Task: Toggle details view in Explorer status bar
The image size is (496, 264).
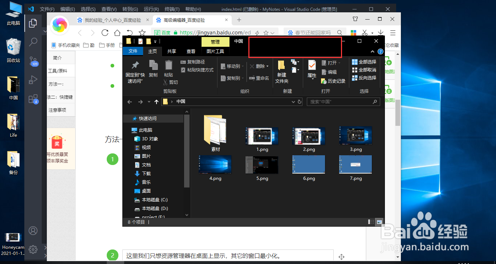Action: tap(371, 222)
